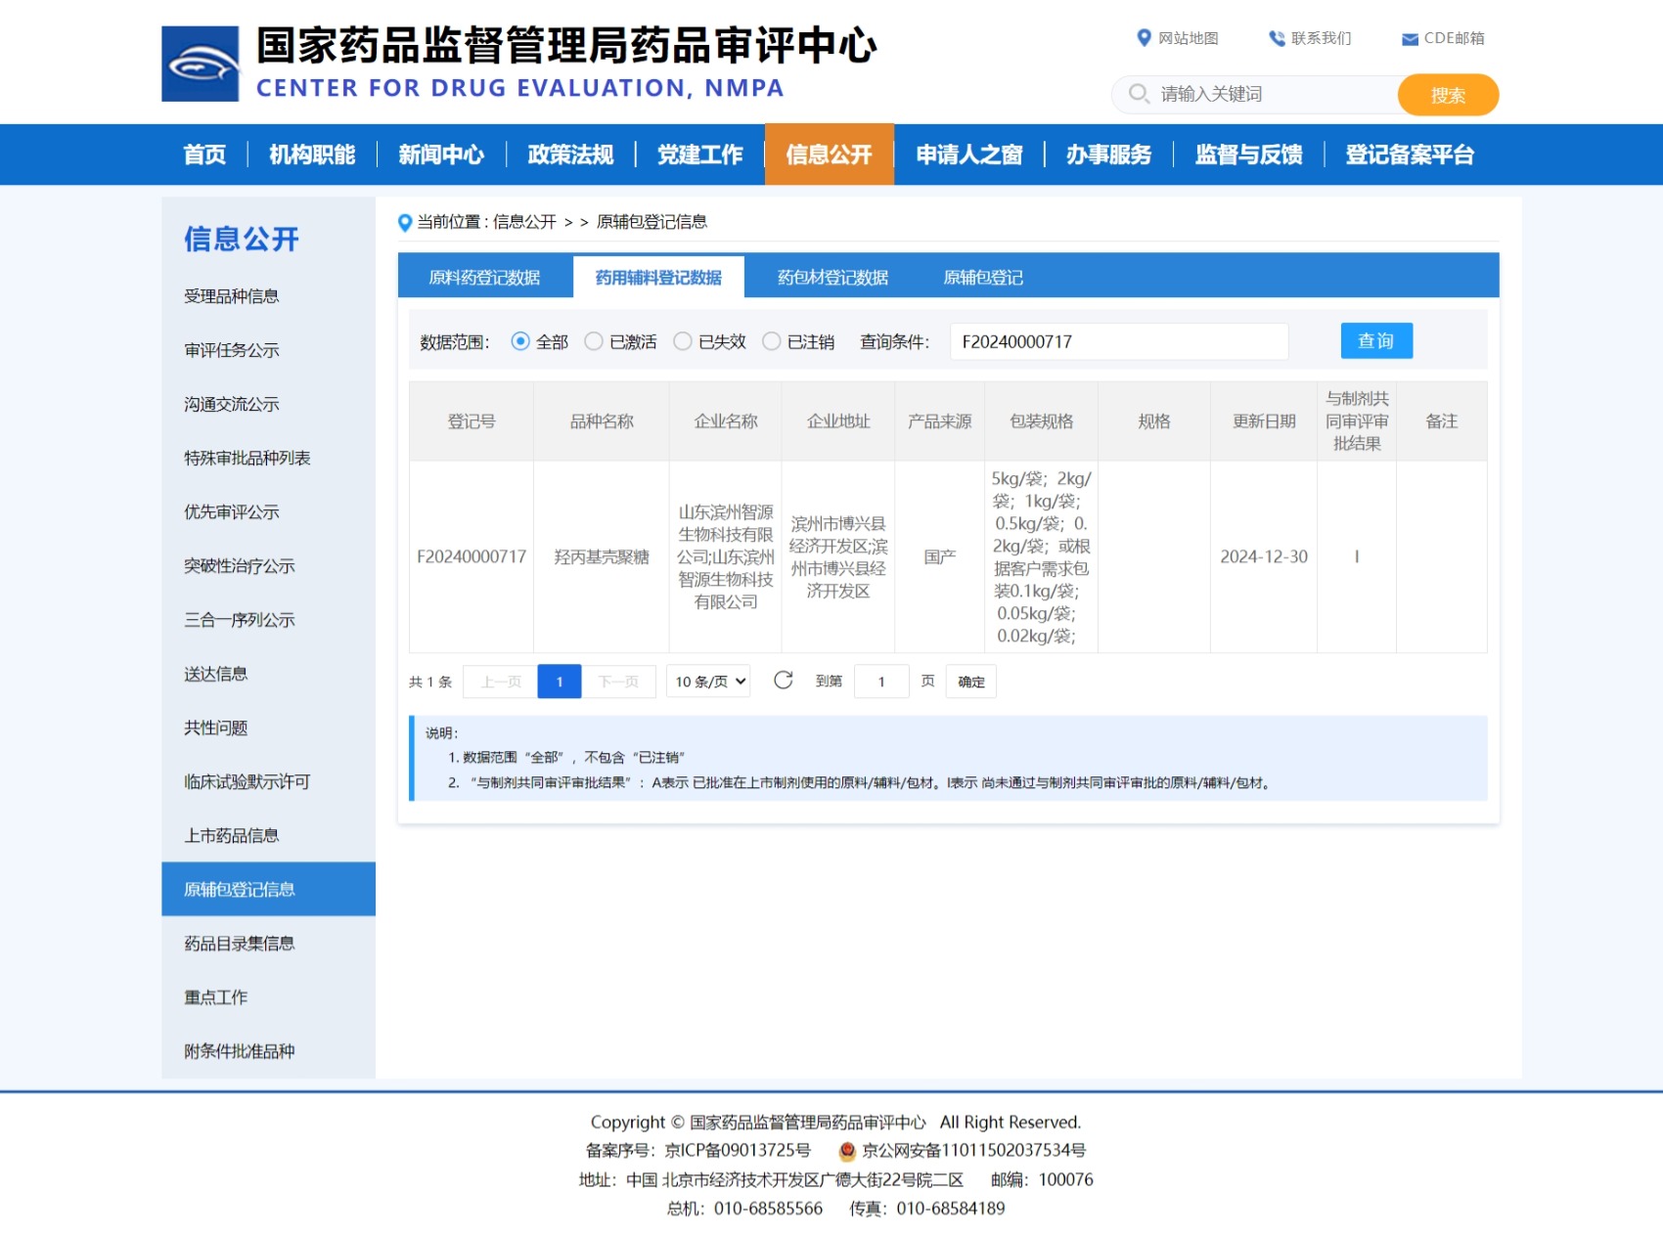Click the current location pin icon
The width and height of the screenshot is (1663, 1235).
point(405,223)
